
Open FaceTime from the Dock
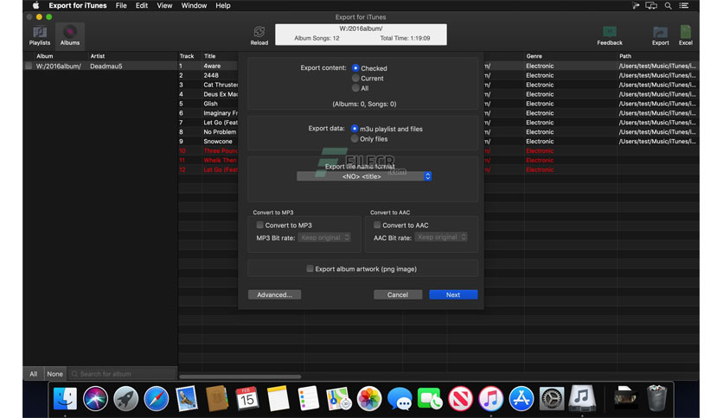tap(430, 398)
